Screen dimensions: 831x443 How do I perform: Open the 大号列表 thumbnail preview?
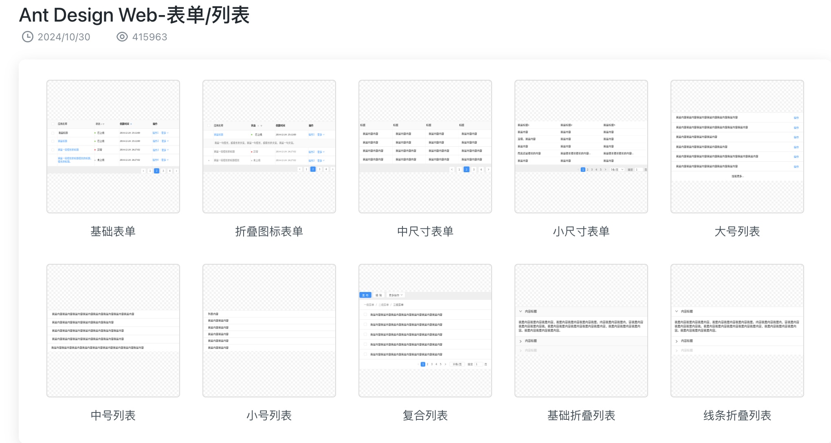coord(737,147)
